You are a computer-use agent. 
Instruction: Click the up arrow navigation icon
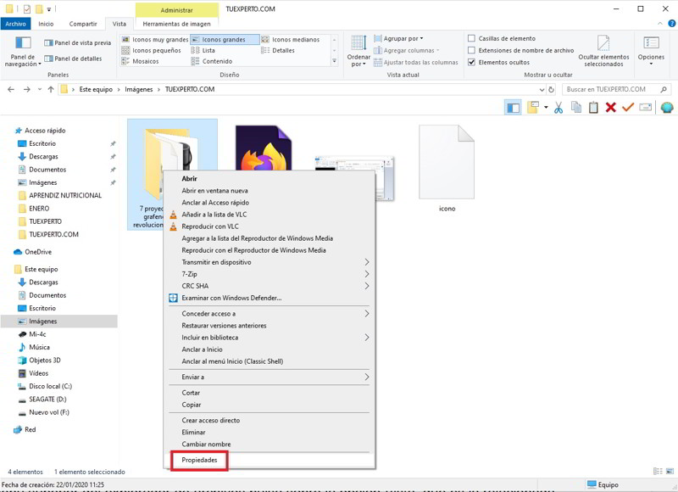tap(51, 89)
